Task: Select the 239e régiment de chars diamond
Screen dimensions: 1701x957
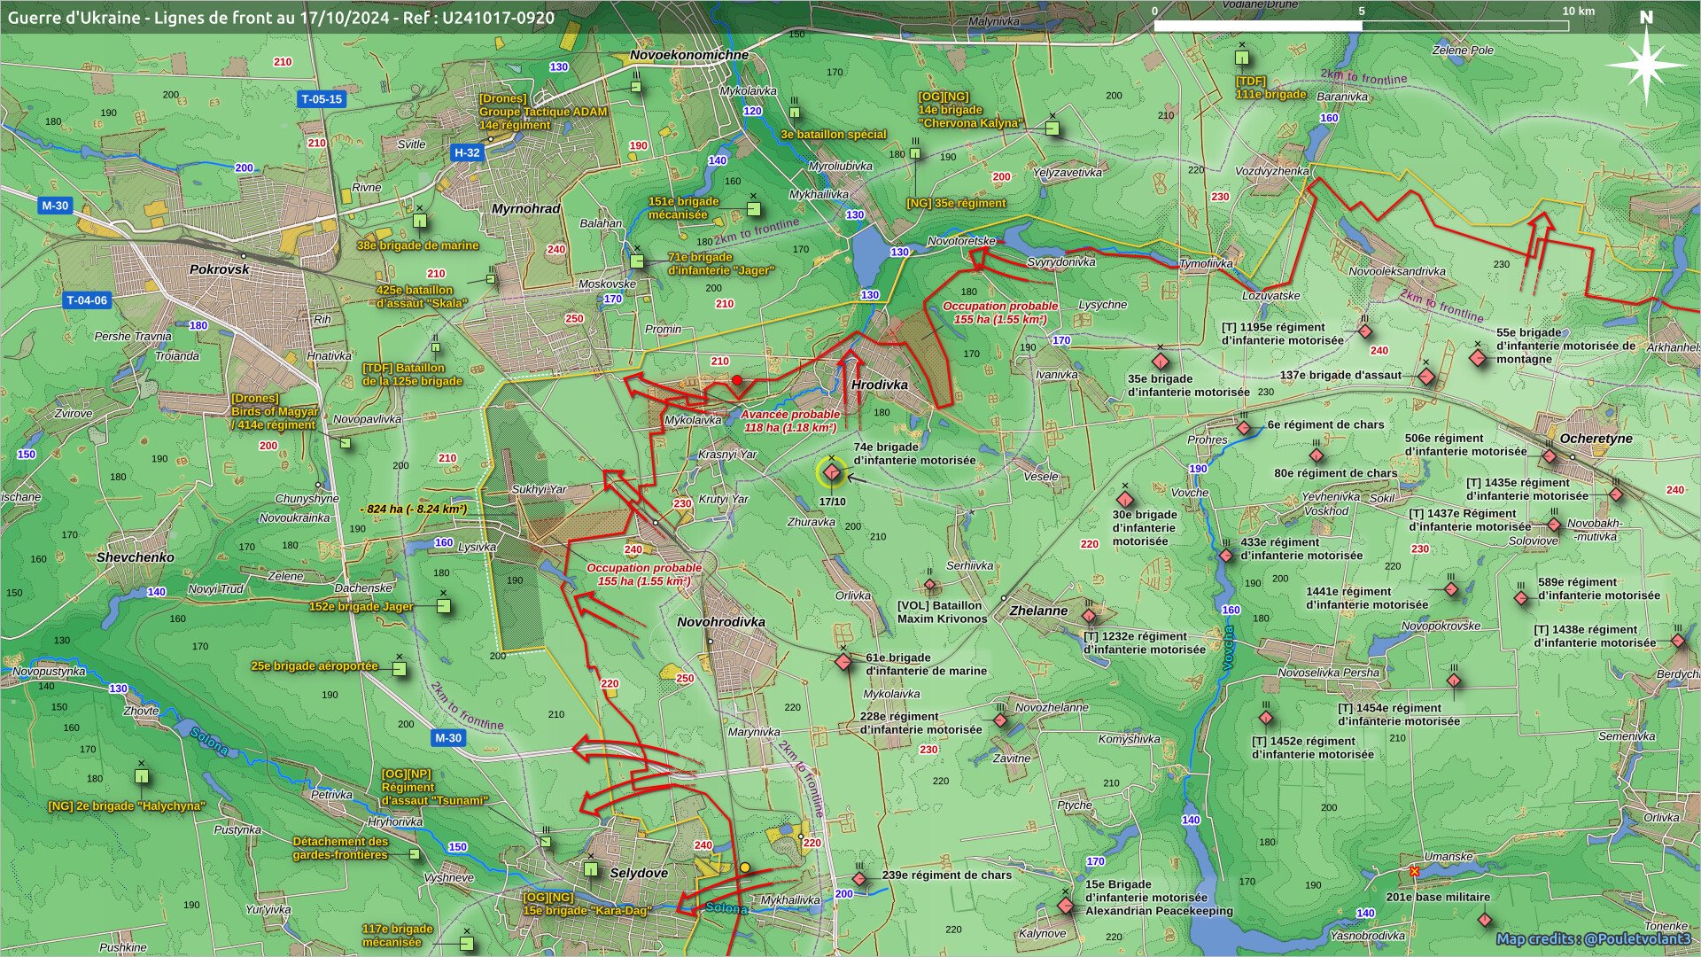Action: point(859,879)
